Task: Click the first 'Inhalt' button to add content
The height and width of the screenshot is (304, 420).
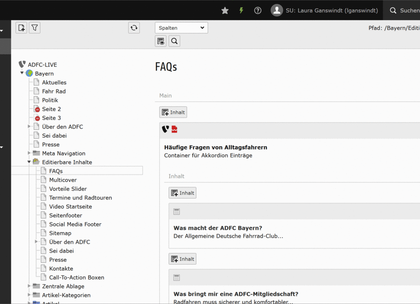Action: (x=173, y=112)
